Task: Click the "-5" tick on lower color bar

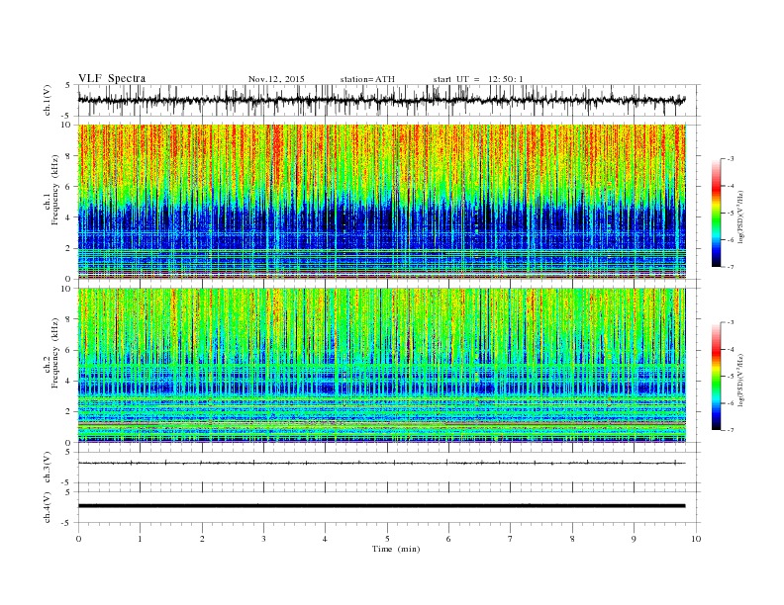Action: [x=731, y=377]
